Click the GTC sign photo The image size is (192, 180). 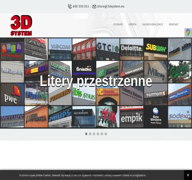(108, 49)
